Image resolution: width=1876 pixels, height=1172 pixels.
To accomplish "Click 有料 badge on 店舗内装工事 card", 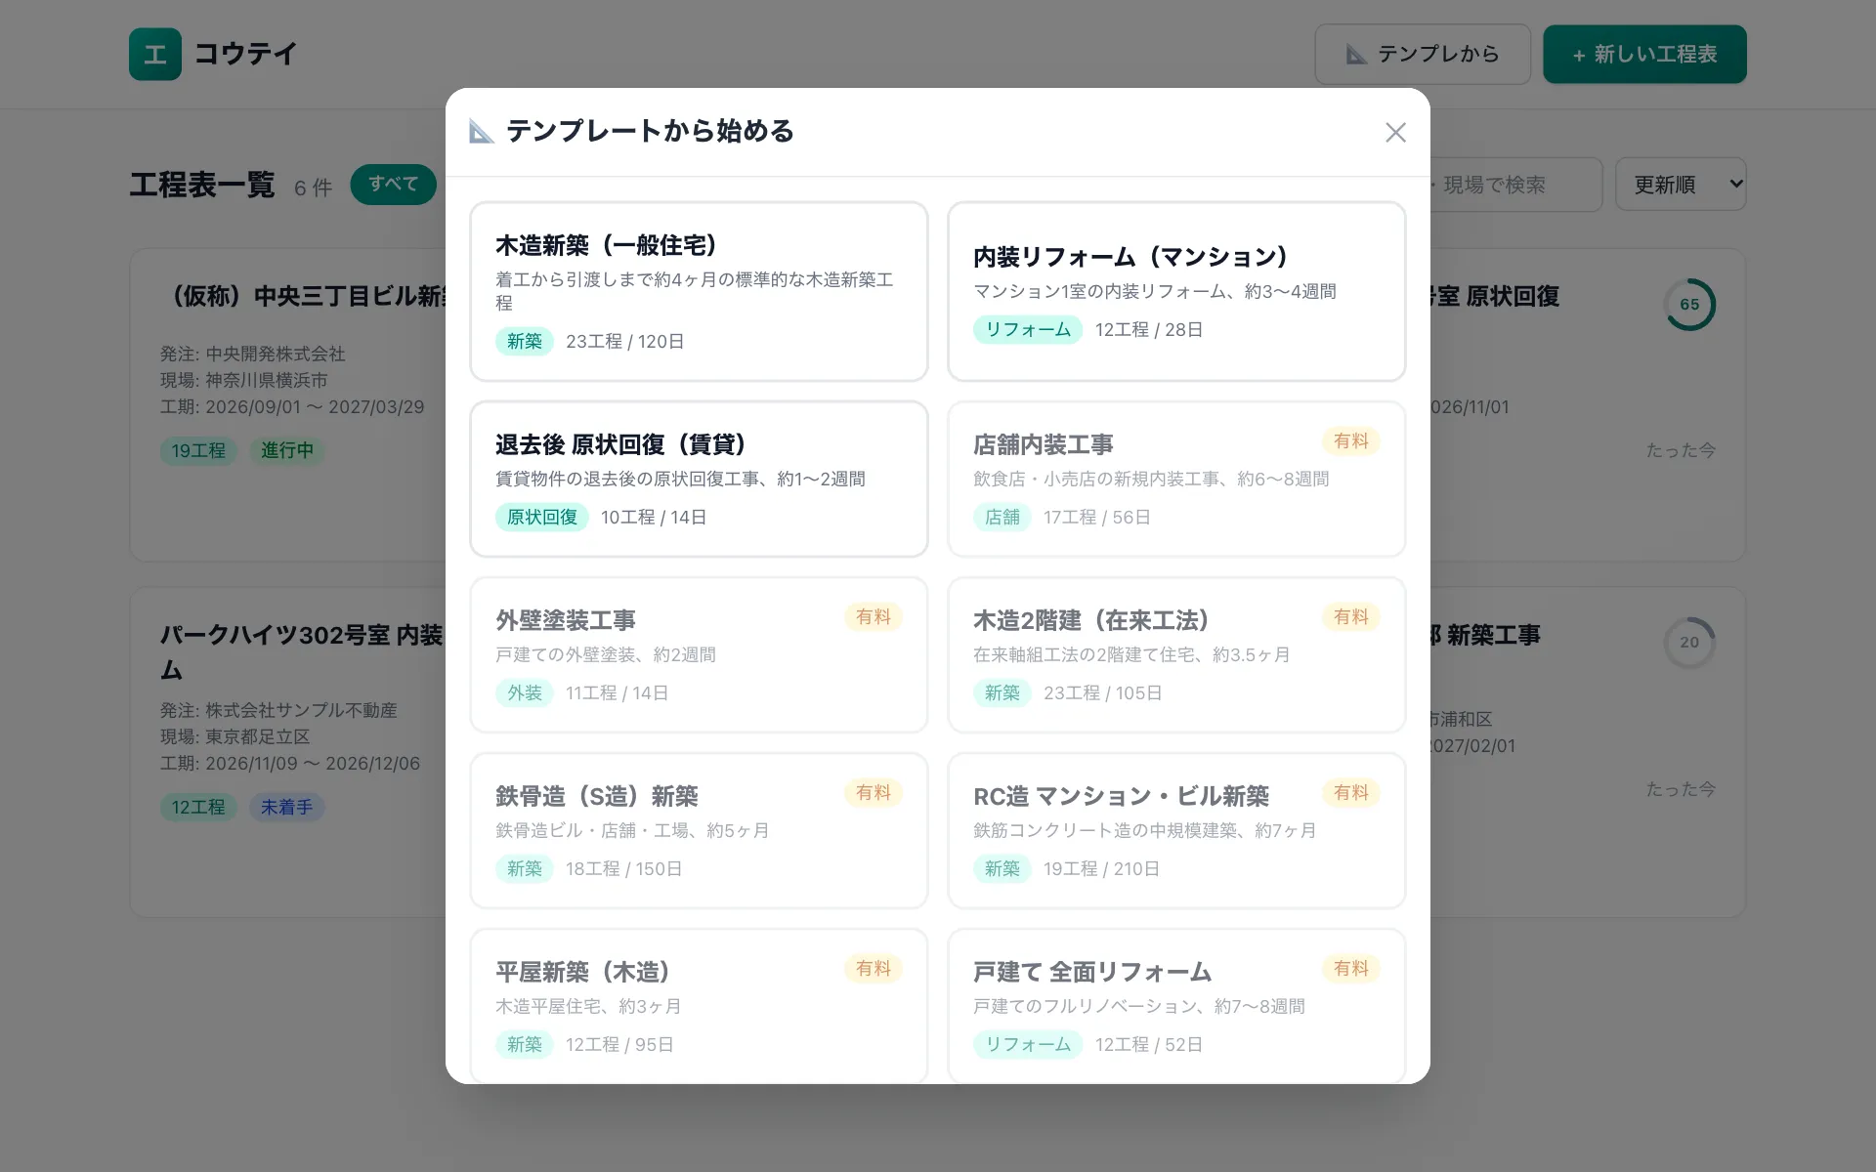I will click(x=1351, y=441).
